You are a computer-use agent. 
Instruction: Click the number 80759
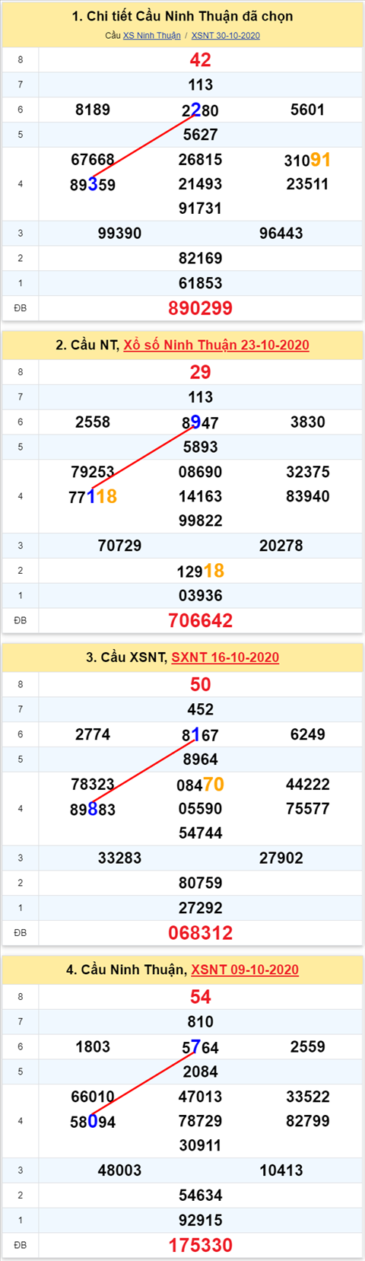click(x=201, y=883)
